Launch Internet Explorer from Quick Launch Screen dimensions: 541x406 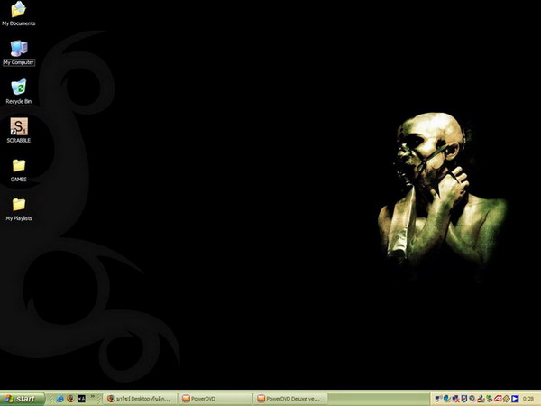coord(60,399)
